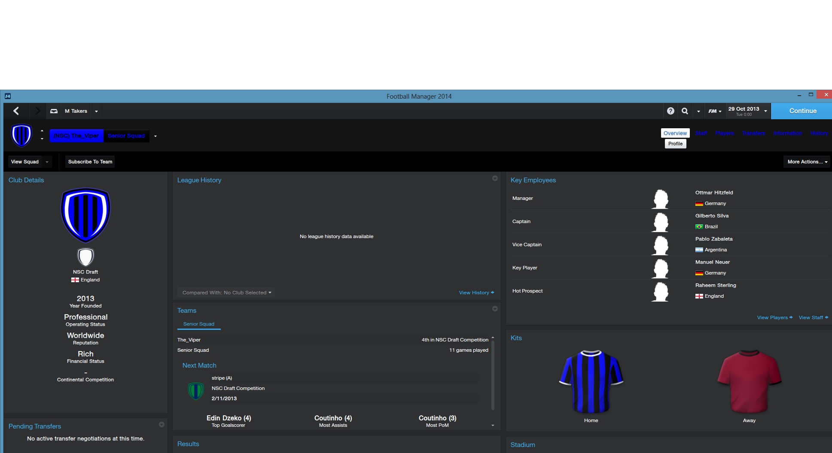Click The_Viper club badge in header
This screenshot has height=453, width=832.
21,136
